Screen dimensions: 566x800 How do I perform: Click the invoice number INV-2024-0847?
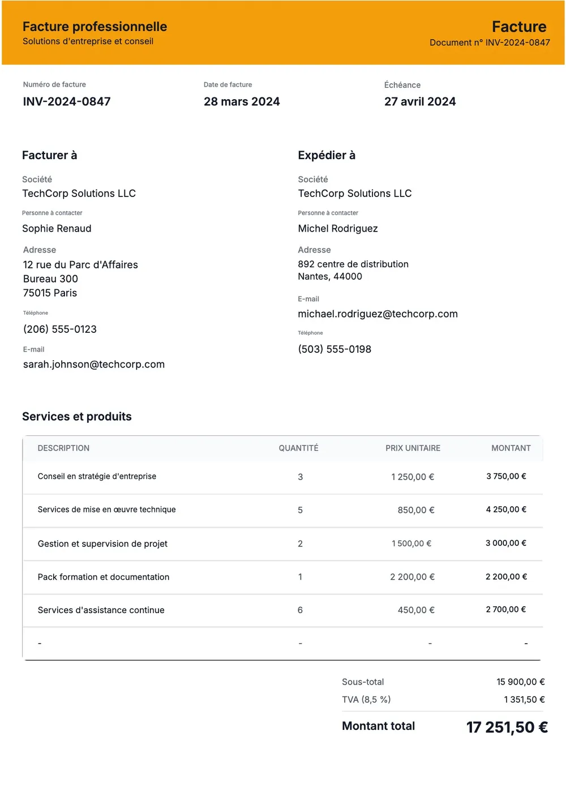[x=67, y=102]
